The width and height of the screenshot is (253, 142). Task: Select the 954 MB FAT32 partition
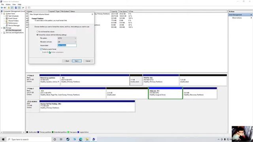pyautogui.click(x=161, y=80)
